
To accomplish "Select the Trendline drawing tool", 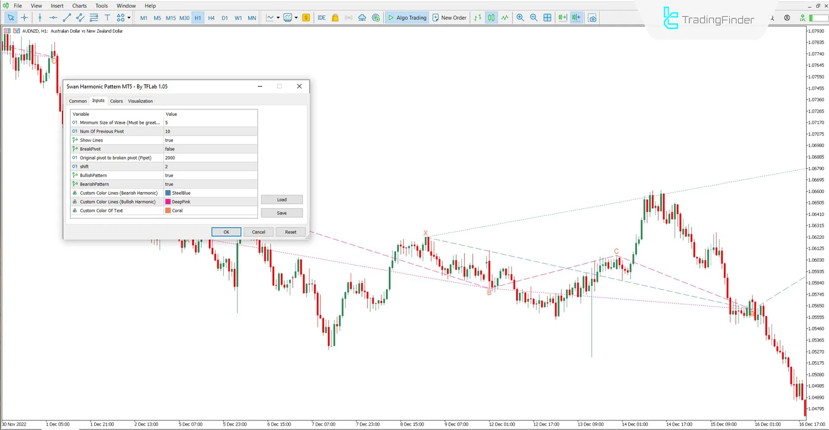I will [67, 18].
